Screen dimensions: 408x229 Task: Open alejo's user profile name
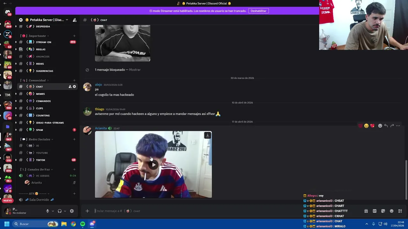pos(98,85)
